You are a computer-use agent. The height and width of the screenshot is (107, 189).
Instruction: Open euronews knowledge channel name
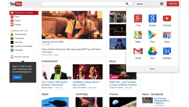coord(24,46)
